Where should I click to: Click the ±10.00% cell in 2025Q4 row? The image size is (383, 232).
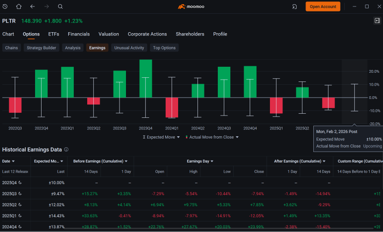pyautogui.click(x=56, y=183)
